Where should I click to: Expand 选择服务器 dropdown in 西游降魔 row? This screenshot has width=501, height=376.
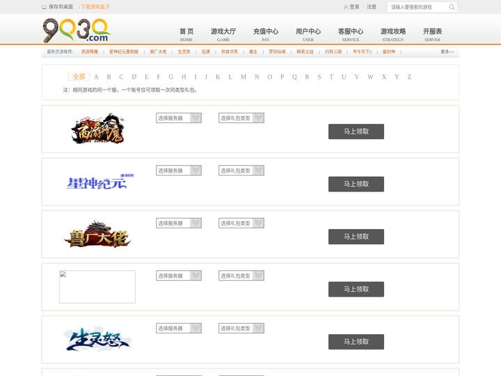[179, 118]
